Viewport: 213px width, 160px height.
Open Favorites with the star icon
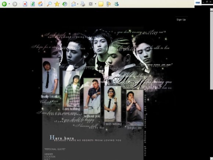(x=57, y=4)
